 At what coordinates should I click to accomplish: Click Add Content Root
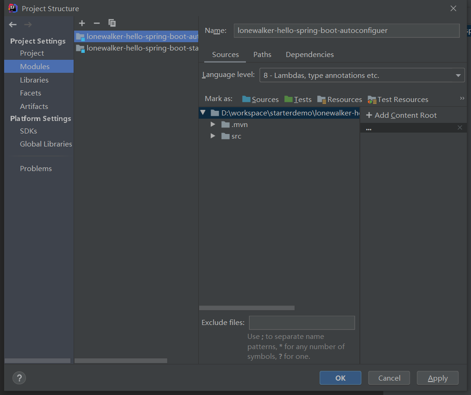402,115
